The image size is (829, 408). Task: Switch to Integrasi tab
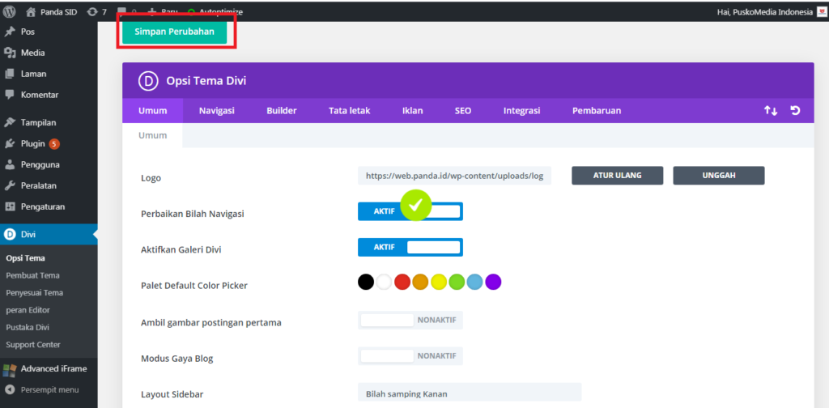tap(522, 111)
